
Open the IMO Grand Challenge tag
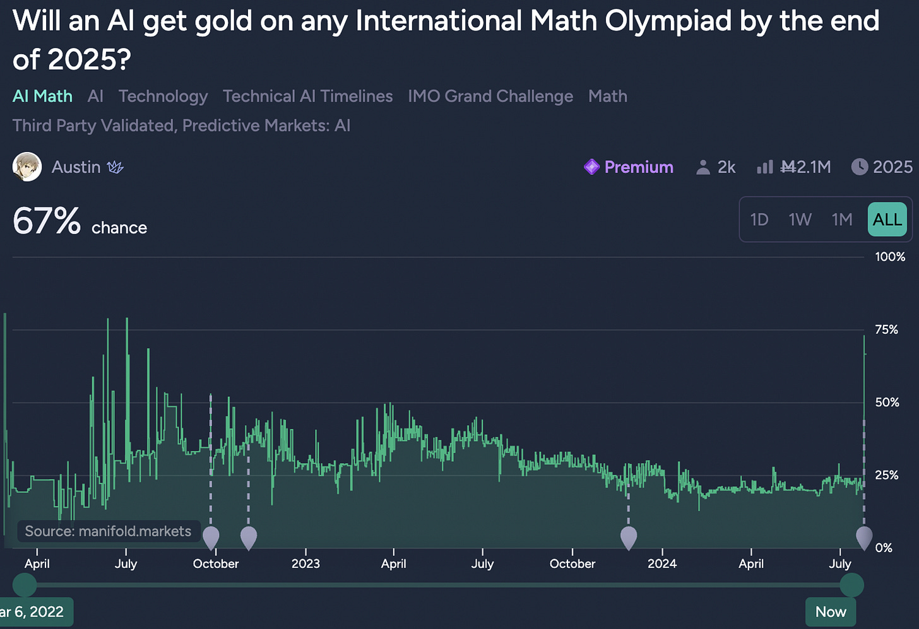tap(490, 97)
